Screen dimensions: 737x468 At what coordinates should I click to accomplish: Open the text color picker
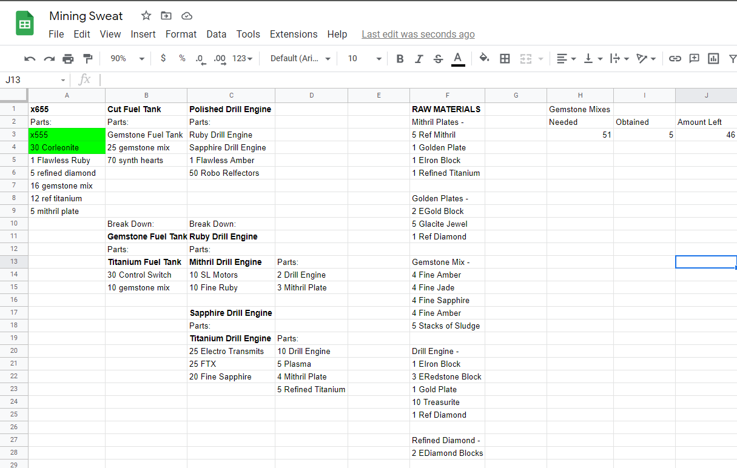pos(458,58)
